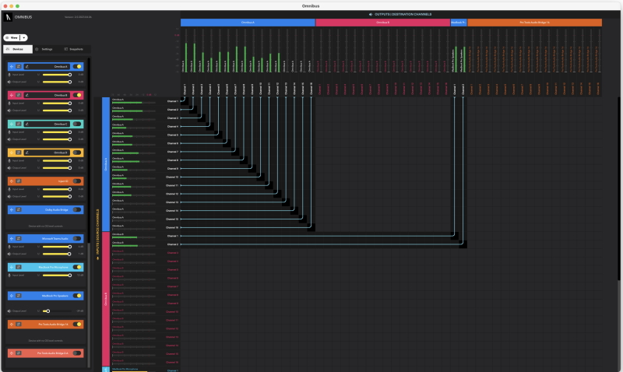Click the rename pencil on Omnibus B
The height and width of the screenshot is (372, 623).
pos(26,95)
